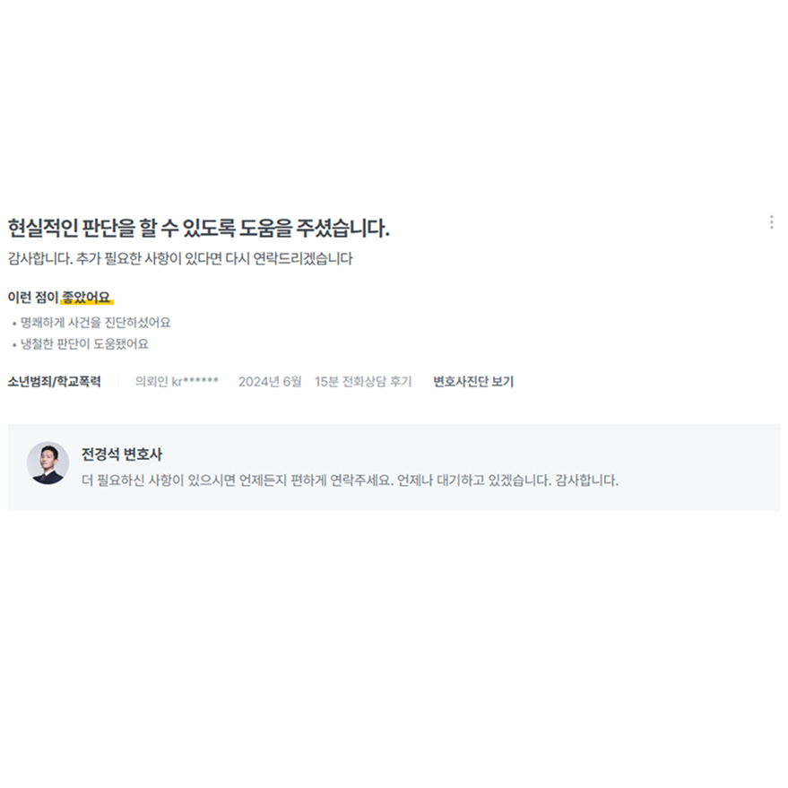Click the review body starting with 감사합니다. 추가 필요한
Screen dimensions: 788x788
pyautogui.click(x=180, y=259)
